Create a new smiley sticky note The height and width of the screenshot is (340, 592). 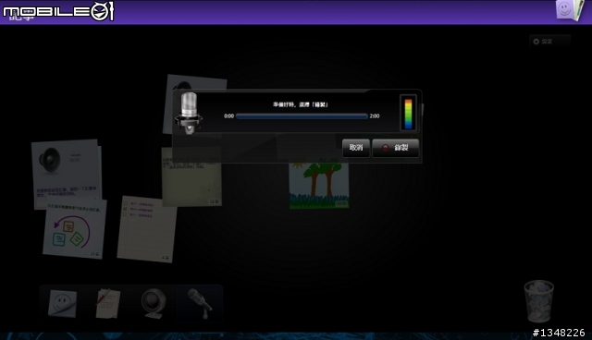pyautogui.click(x=62, y=303)
